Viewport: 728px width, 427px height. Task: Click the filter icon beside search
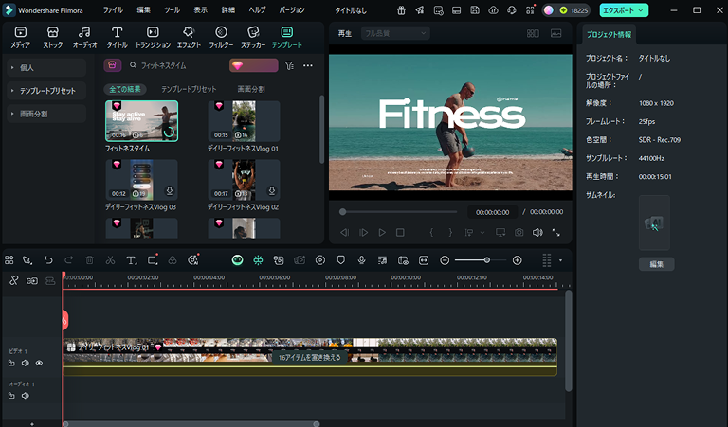click(x=290, y=66)
